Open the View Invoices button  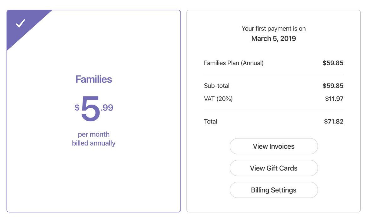point(273,146)
